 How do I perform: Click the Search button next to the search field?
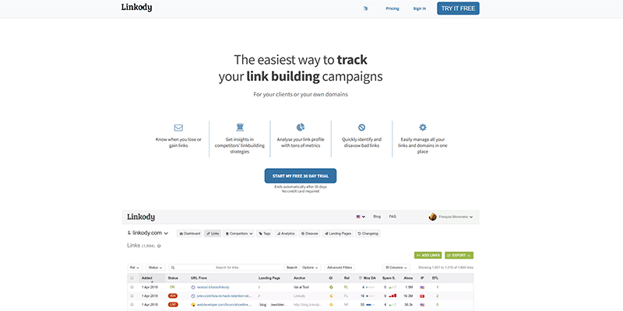tap(292, 267)
